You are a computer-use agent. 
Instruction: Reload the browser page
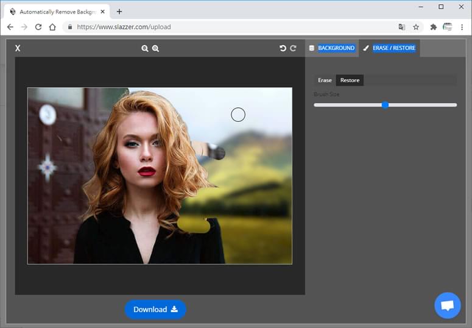coord(38,27)
